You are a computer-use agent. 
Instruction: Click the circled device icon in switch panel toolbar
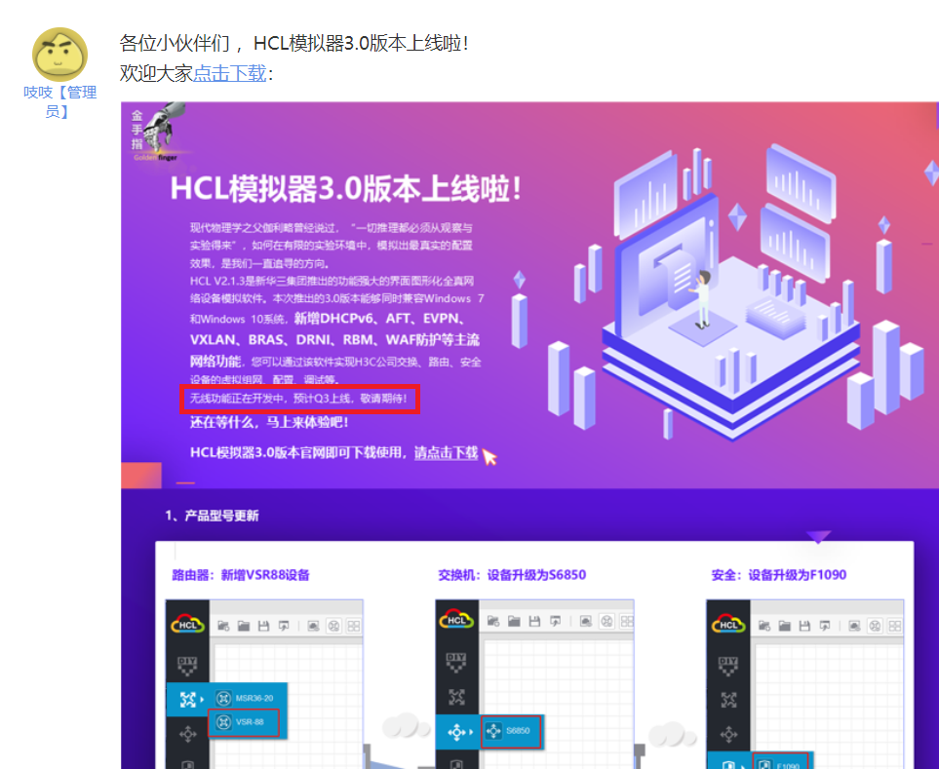606,621
